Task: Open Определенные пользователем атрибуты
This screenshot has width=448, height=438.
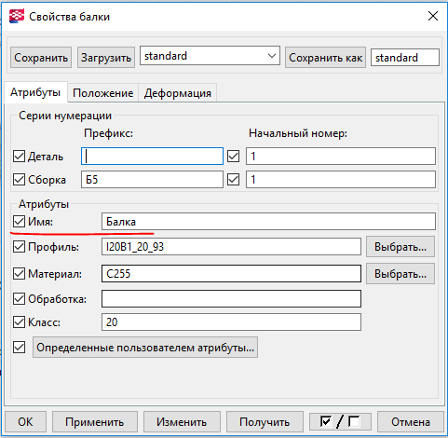Action: pyautogui.click(x=145, y=348)
